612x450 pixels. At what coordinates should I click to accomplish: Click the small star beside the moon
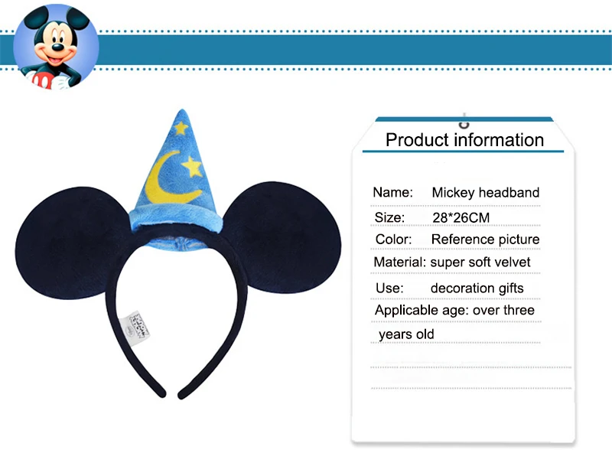pos(193,166)
